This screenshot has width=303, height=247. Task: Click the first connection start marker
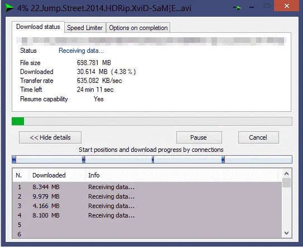coord(14,160)
